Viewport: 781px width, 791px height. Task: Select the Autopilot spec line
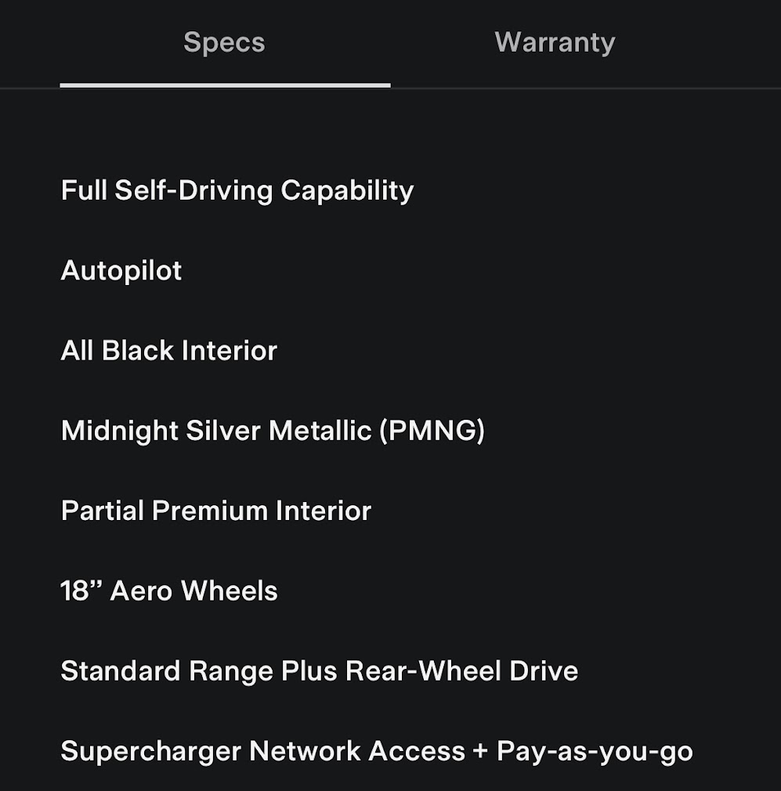(121, 271)
